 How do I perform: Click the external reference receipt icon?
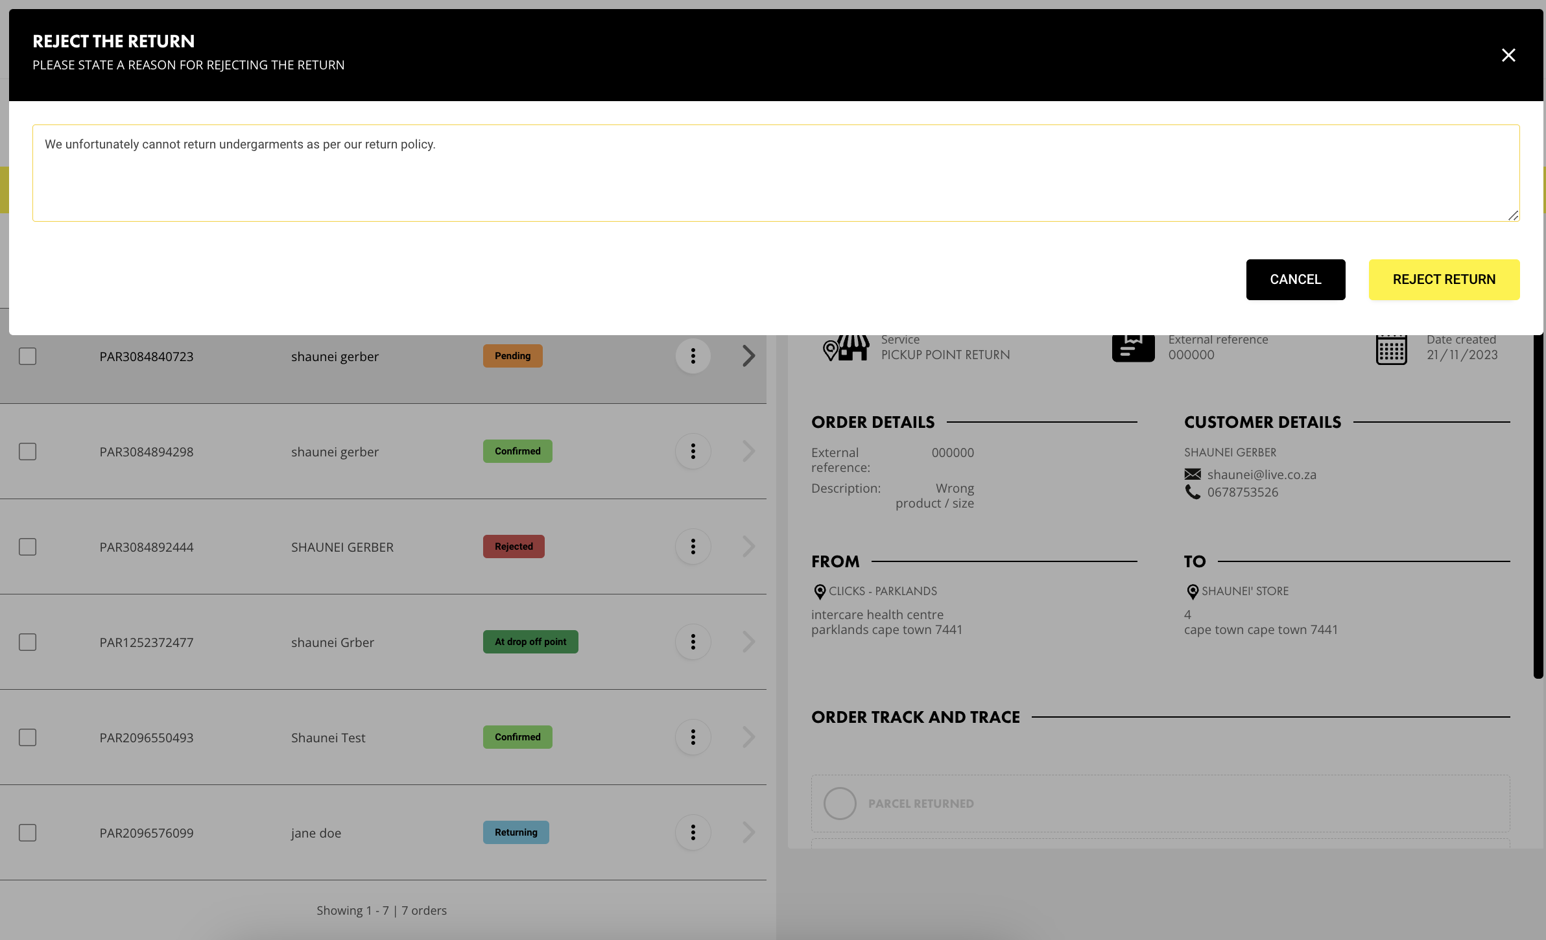(x=1133, y=348)
